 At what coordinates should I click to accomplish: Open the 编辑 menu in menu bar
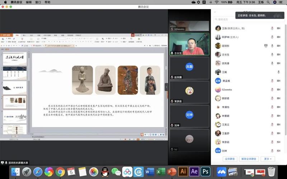tap(29, 2)
